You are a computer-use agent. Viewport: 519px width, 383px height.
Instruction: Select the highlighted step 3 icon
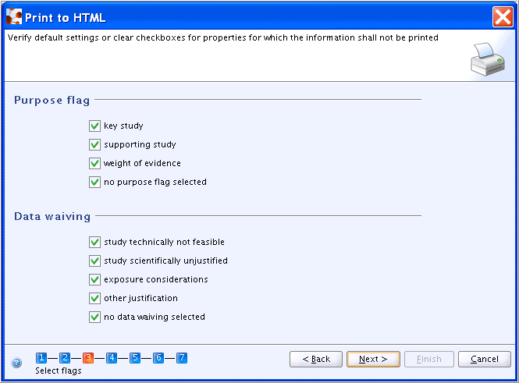[x=88, y=357]
